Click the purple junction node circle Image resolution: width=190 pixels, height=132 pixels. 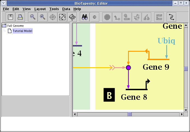coord(128,68)
